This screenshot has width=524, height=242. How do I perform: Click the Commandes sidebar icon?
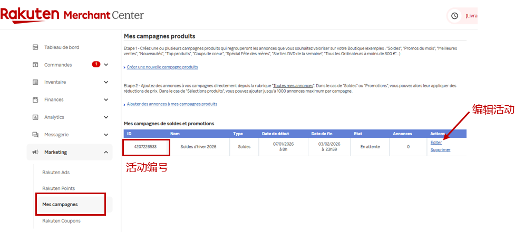(x=35, y=65)
